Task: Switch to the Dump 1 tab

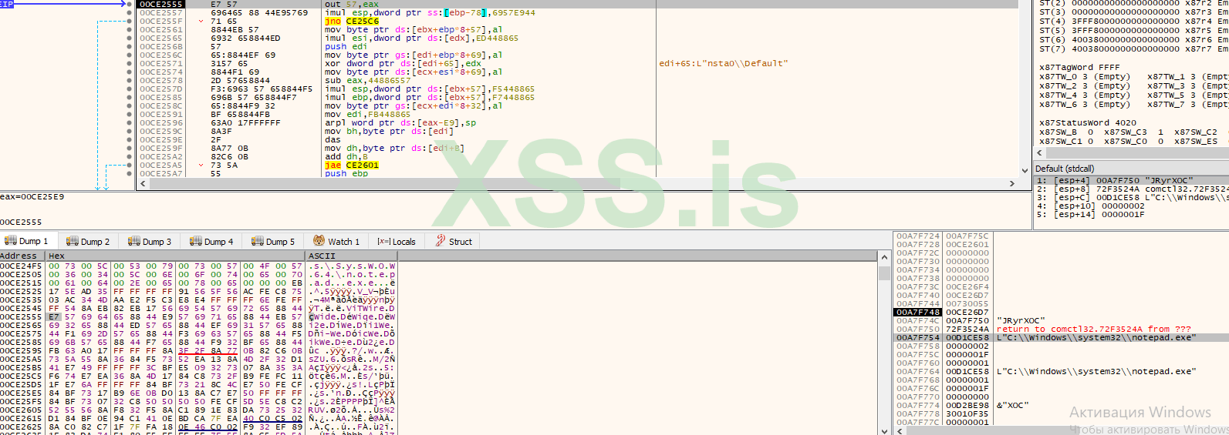Action: [x=27, y=241]
